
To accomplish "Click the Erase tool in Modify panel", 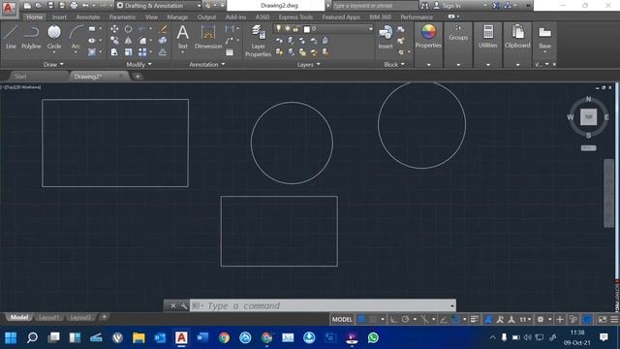I will click(163, 29).
